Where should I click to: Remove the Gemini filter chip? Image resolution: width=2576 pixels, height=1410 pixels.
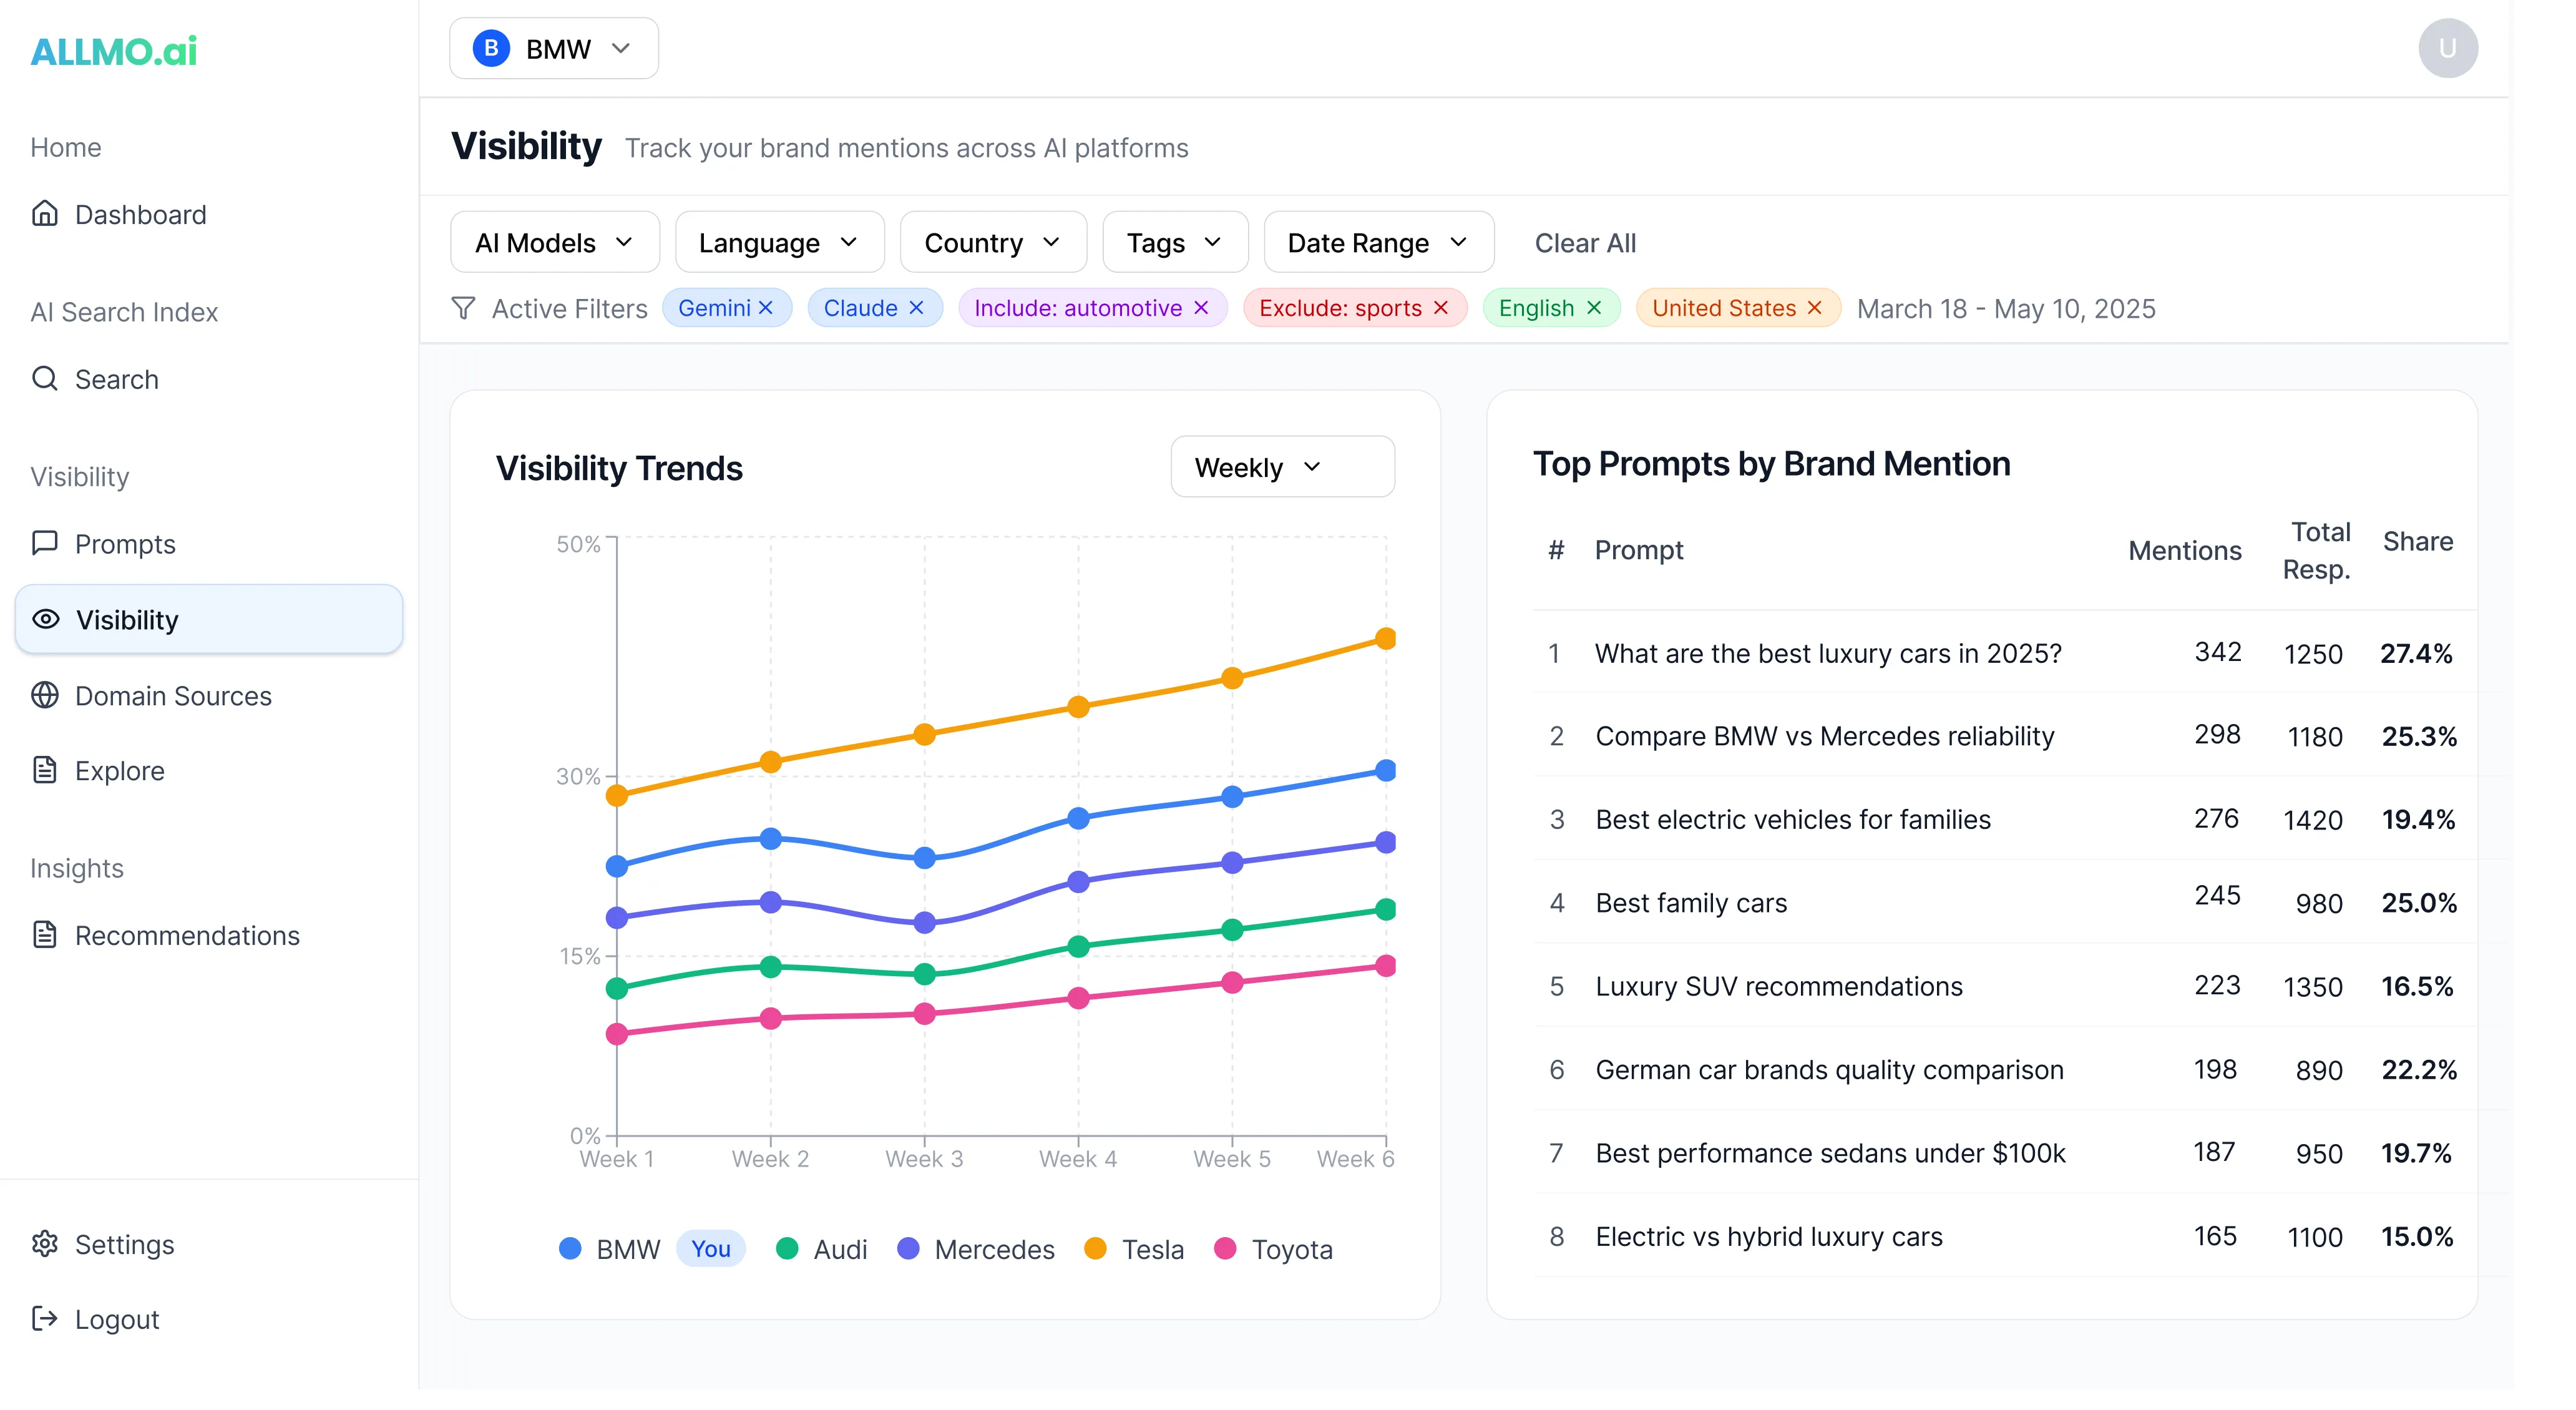(x=766, y=308)
